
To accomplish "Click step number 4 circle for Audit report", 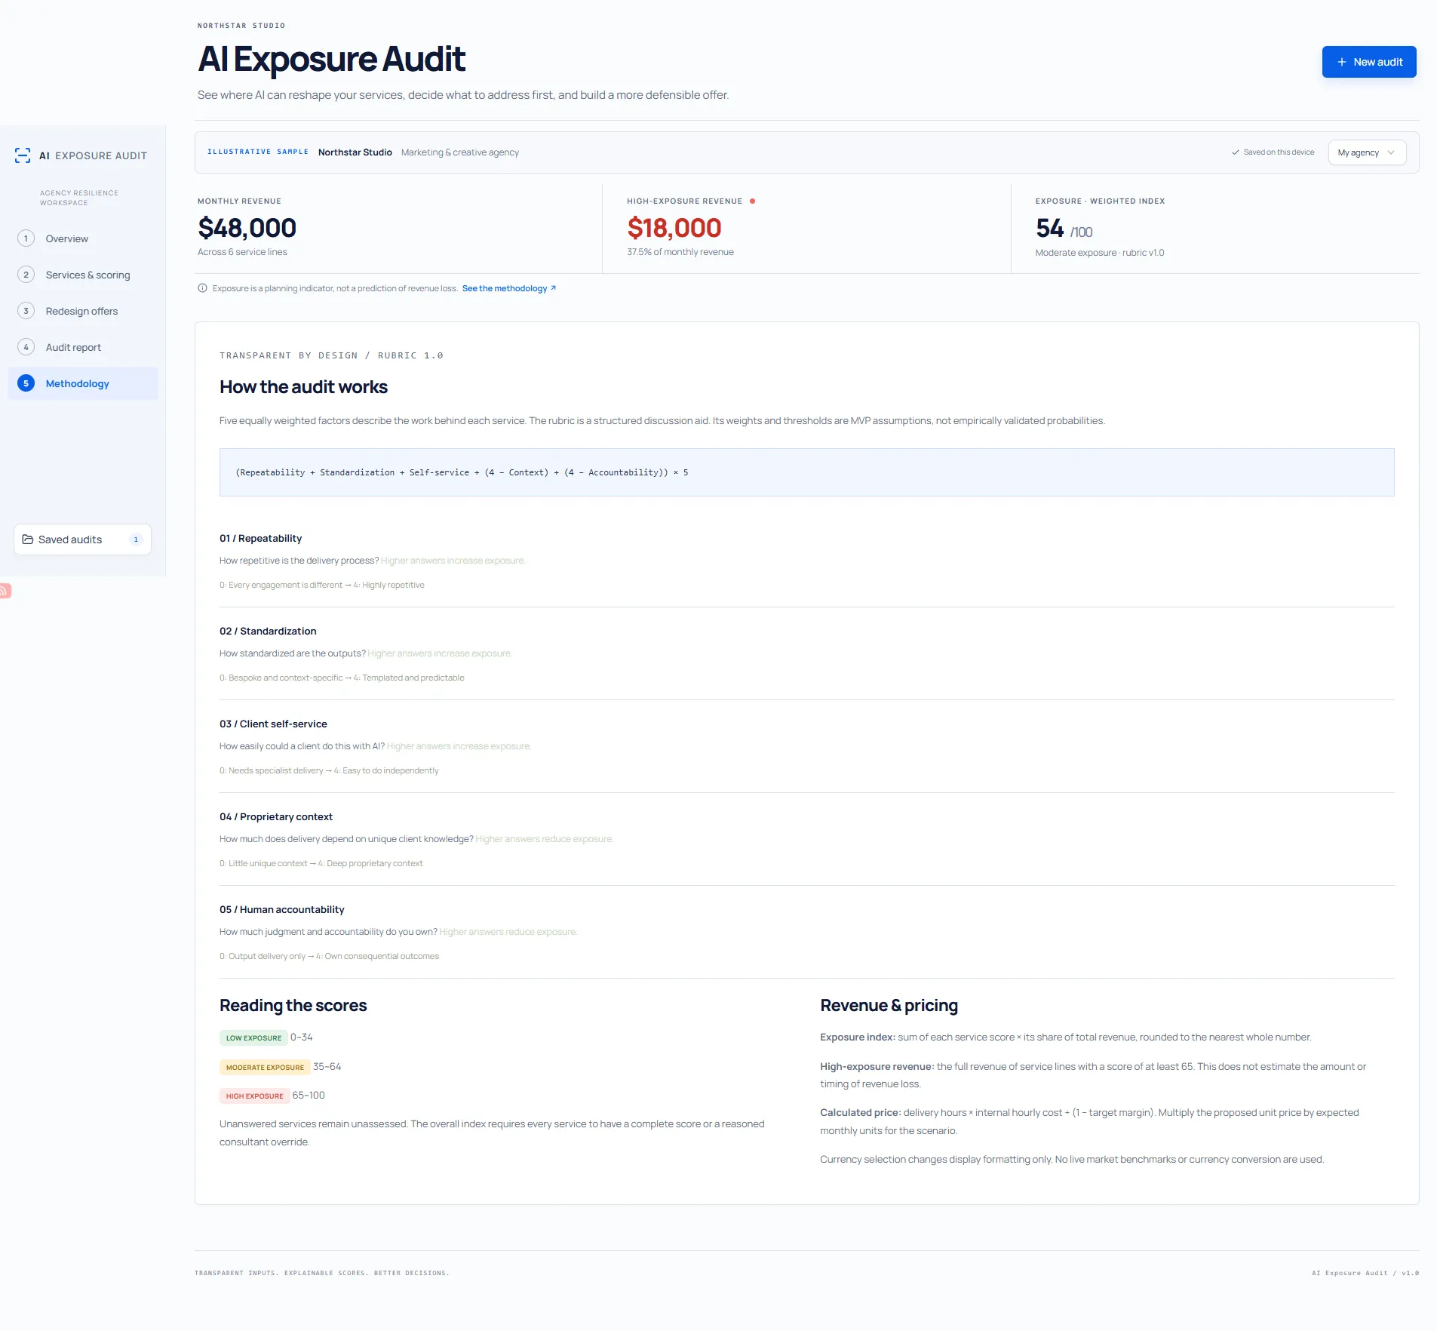I will coord(26,347).
